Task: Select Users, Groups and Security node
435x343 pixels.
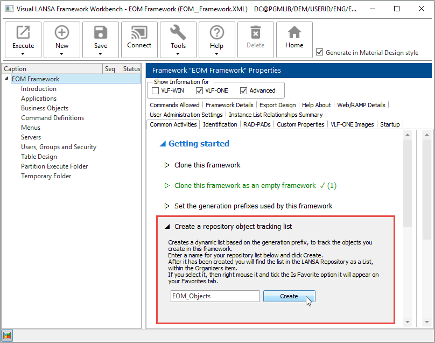Action: click(59, 147)
